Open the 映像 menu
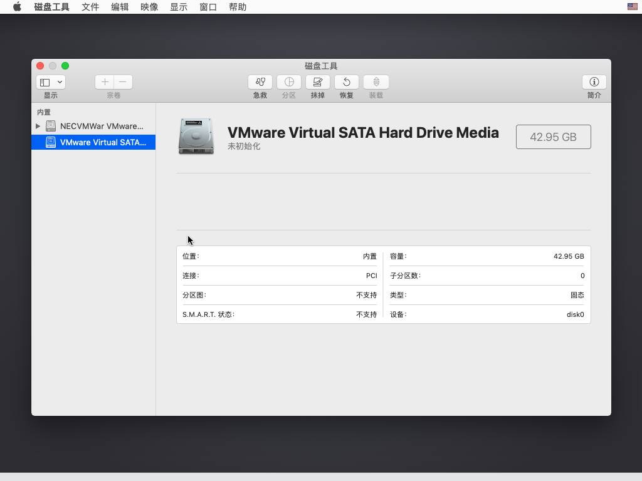 [149, 7]
